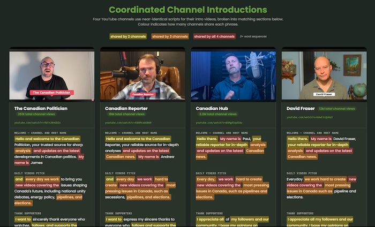Click 'I appreciate all my followers and our' in David Fraser card
The width and height of the screenshot is (375, 227).
point(320,220)
